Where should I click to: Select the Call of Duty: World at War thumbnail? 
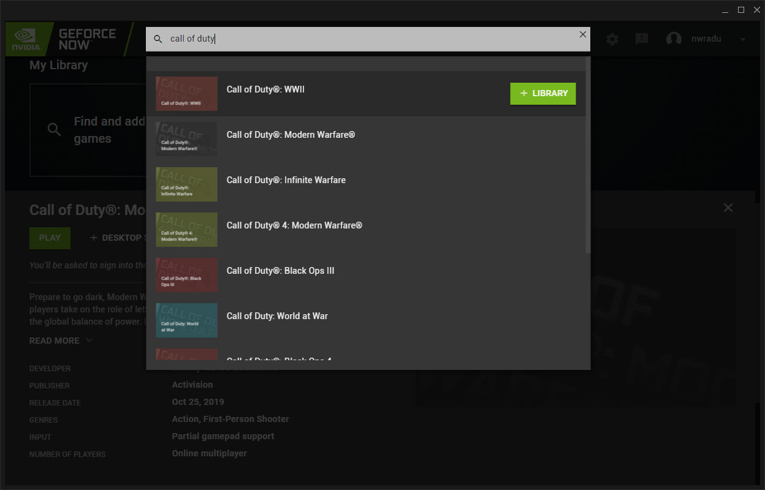point(186,320)
